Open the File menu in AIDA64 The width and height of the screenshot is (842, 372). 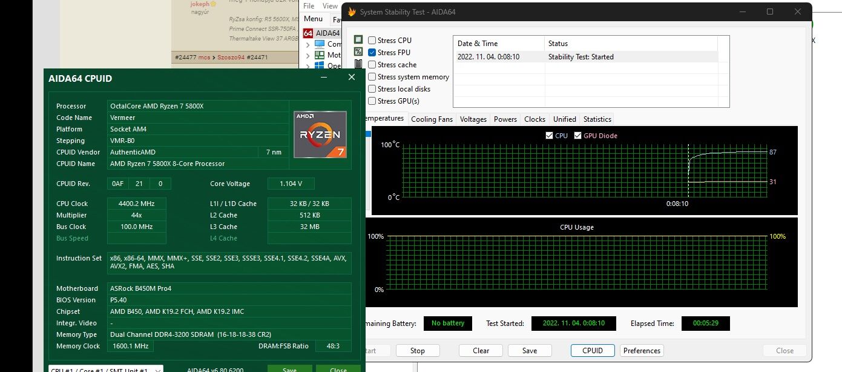point(309,6)
